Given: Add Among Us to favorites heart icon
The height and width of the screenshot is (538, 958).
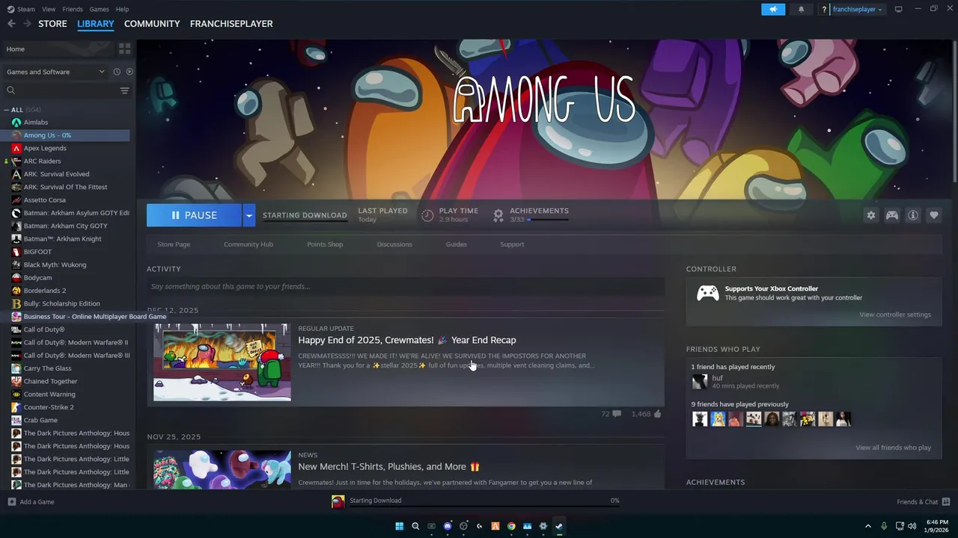Looking at the screenshot, I should tap(934, 215).
